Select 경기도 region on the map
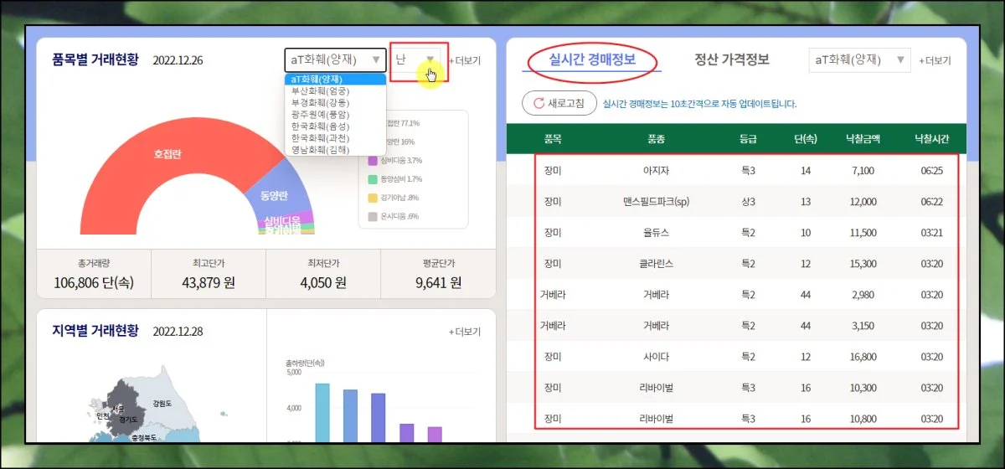 click(x=128, y=418)
